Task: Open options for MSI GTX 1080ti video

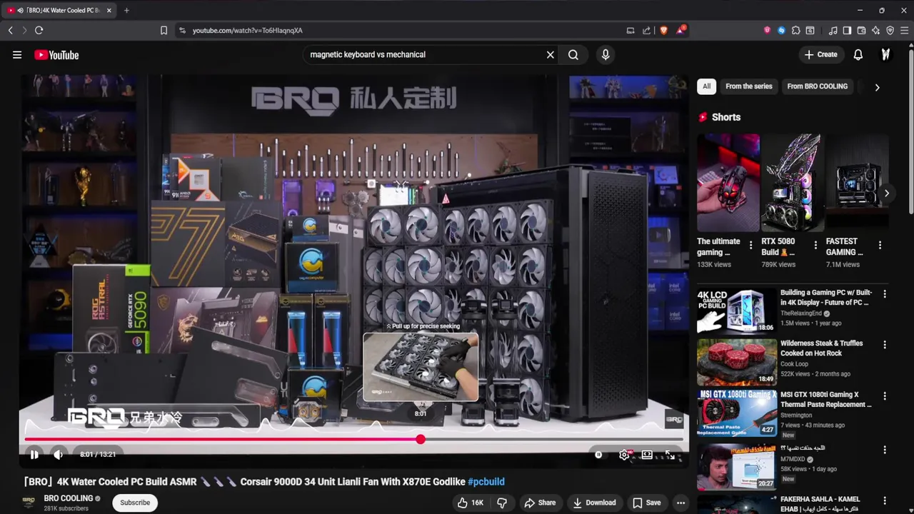Action: click(x=885, y=396)
